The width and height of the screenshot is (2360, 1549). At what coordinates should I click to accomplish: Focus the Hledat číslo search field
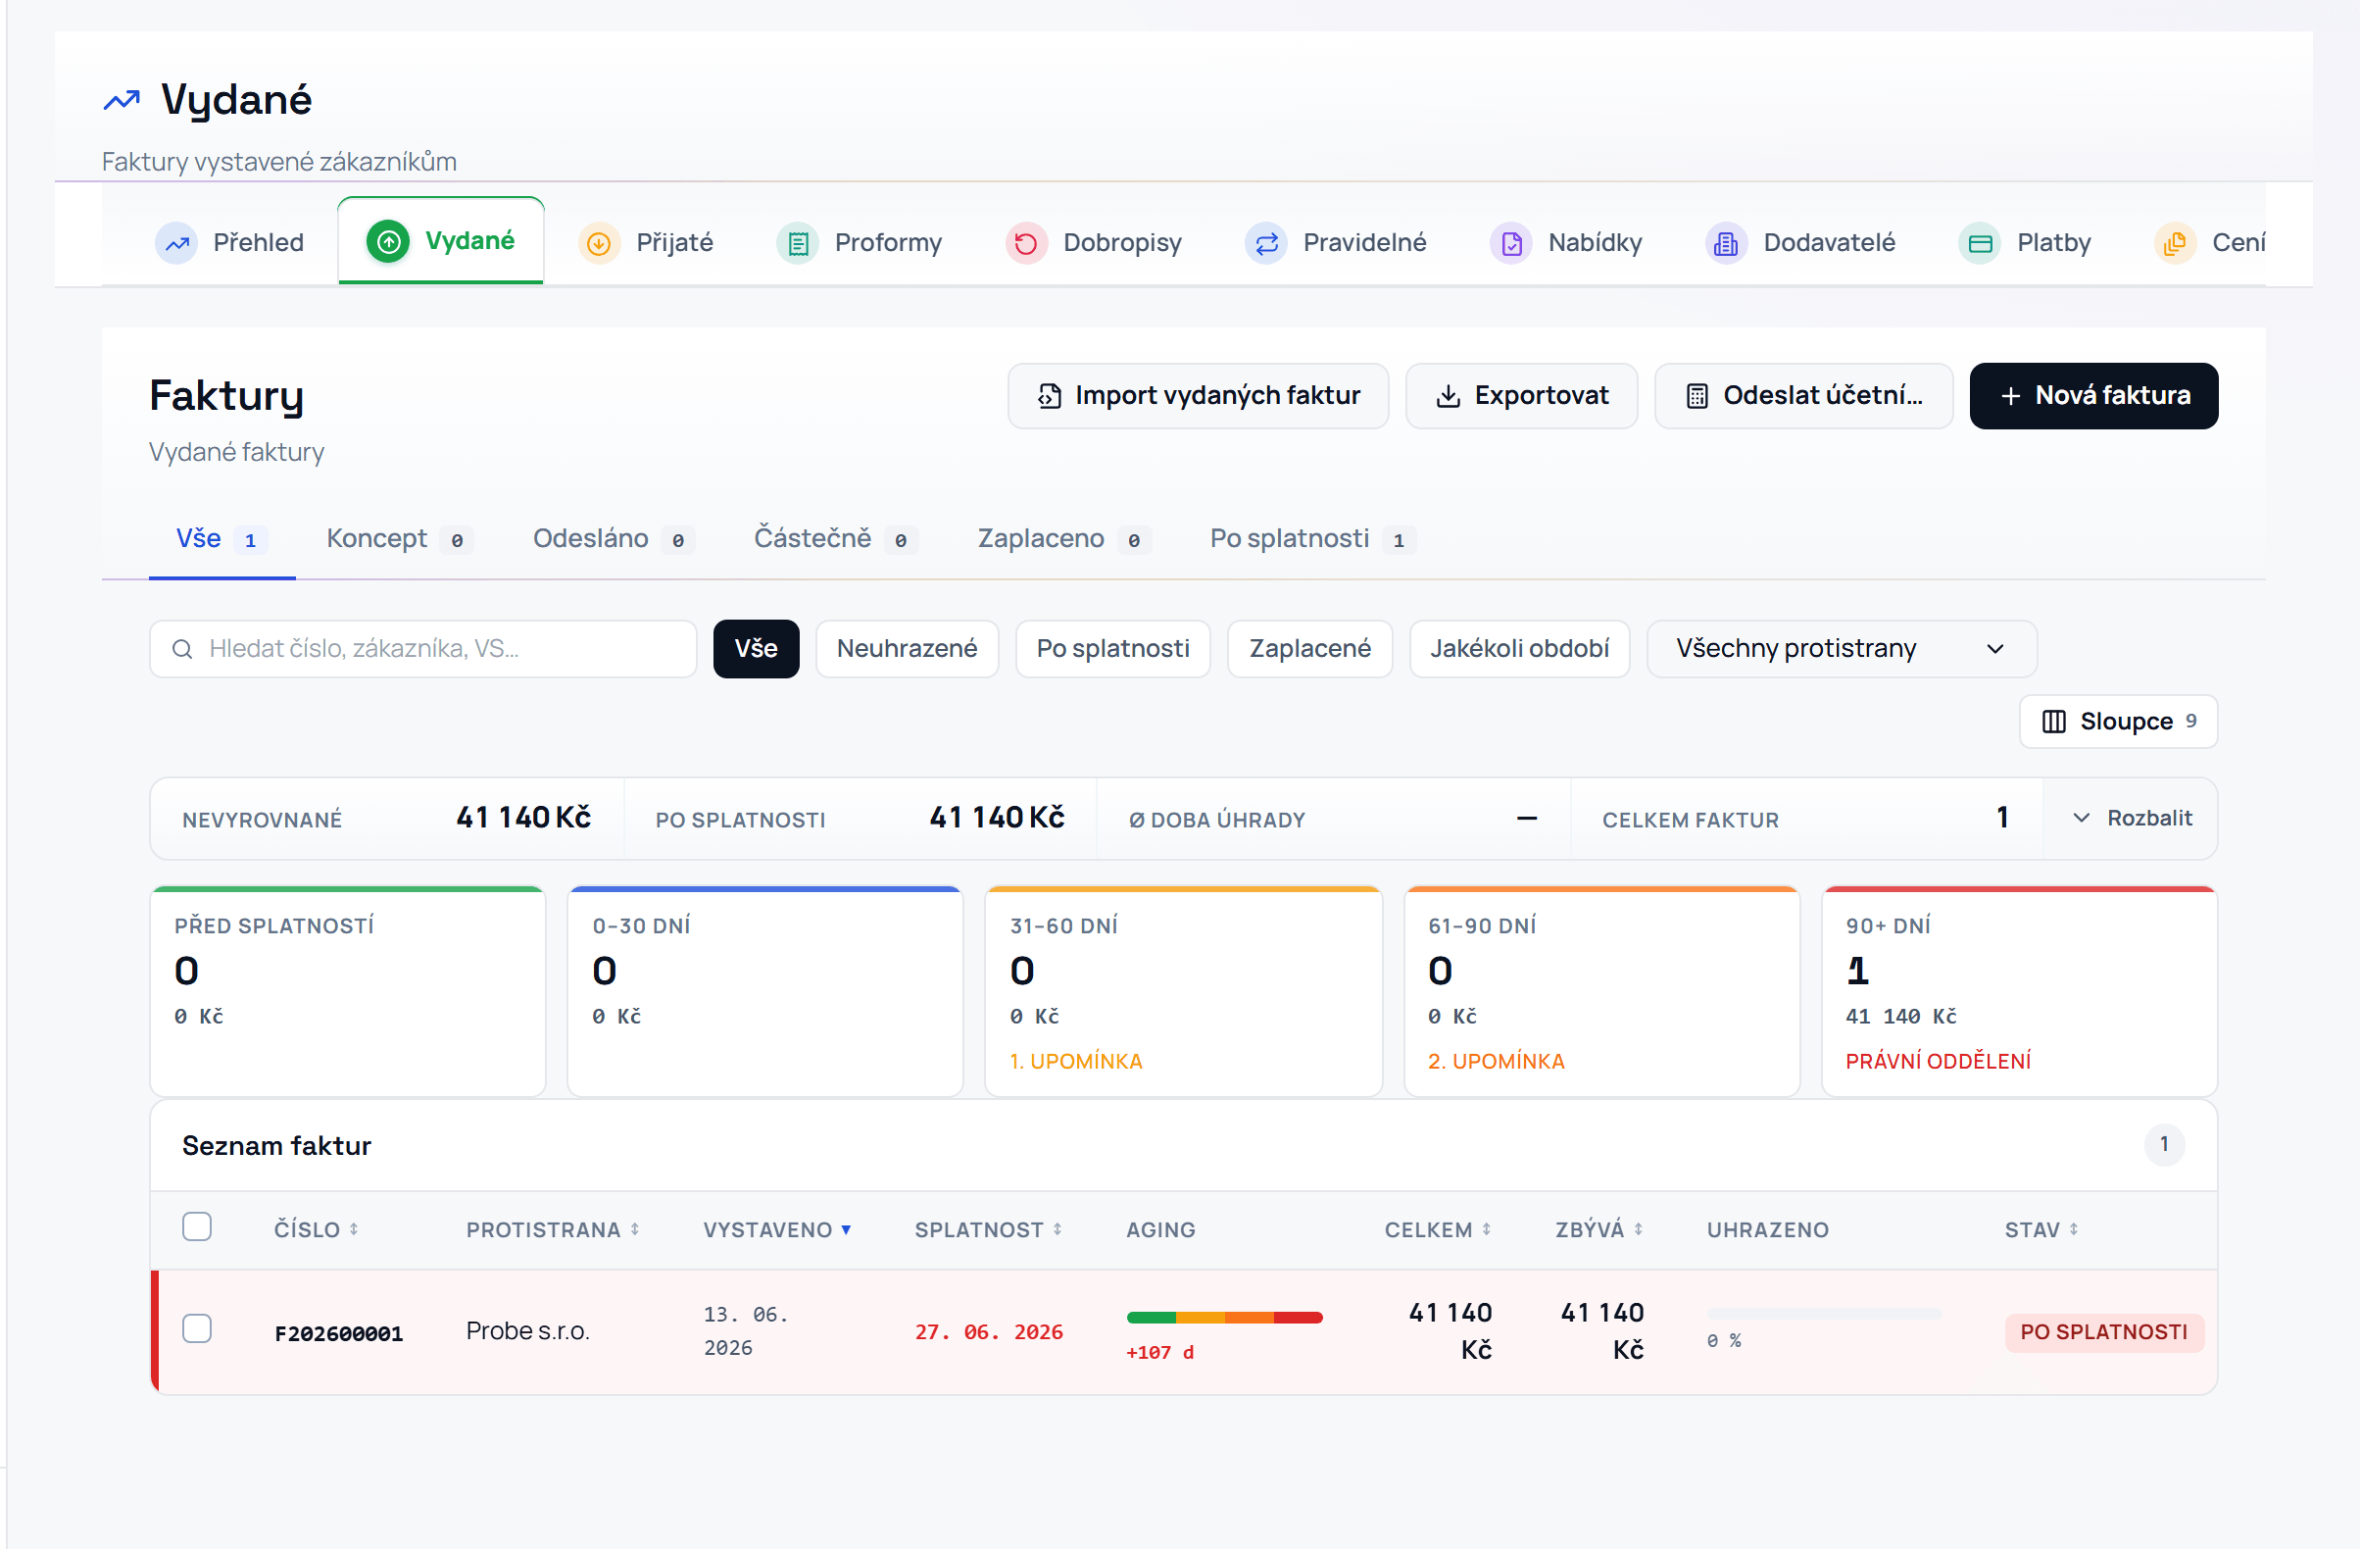pos(423,649)
